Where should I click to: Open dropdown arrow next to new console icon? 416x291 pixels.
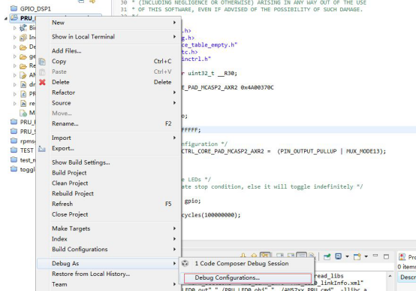366,256
